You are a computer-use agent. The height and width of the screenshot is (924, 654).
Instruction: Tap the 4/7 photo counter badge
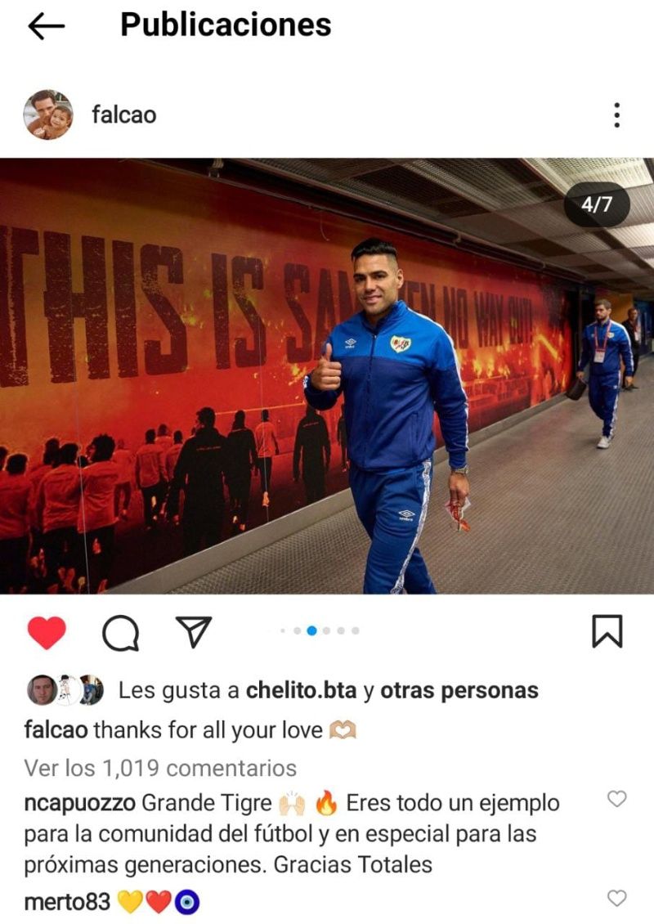[x=597, y=204]
